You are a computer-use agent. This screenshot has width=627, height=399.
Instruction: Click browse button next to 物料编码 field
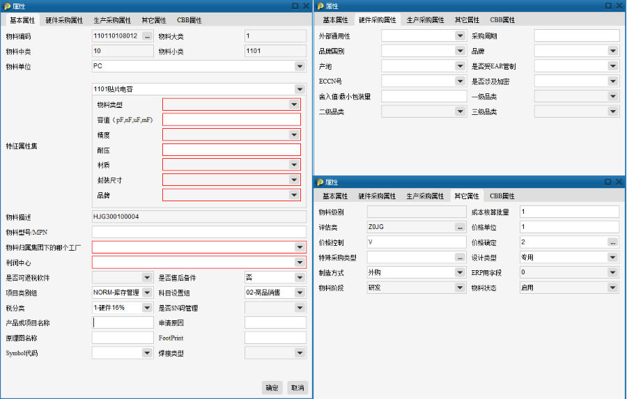pyautogui.click(x=147, y=36)
